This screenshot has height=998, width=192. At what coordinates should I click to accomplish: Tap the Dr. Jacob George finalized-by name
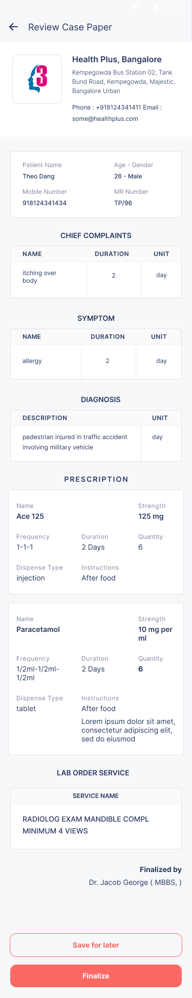[x=135, y=882]
